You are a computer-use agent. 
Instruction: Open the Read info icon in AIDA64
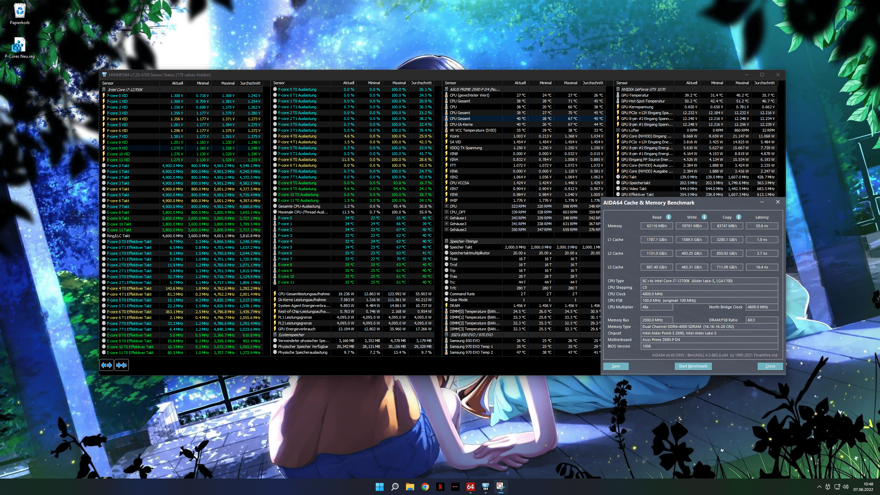pyautogui.click(x=669, y=217)
